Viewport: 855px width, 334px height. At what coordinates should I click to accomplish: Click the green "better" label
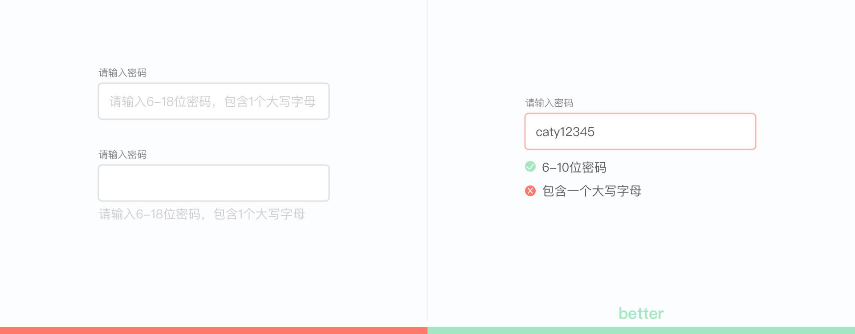(x=641, y=314)
